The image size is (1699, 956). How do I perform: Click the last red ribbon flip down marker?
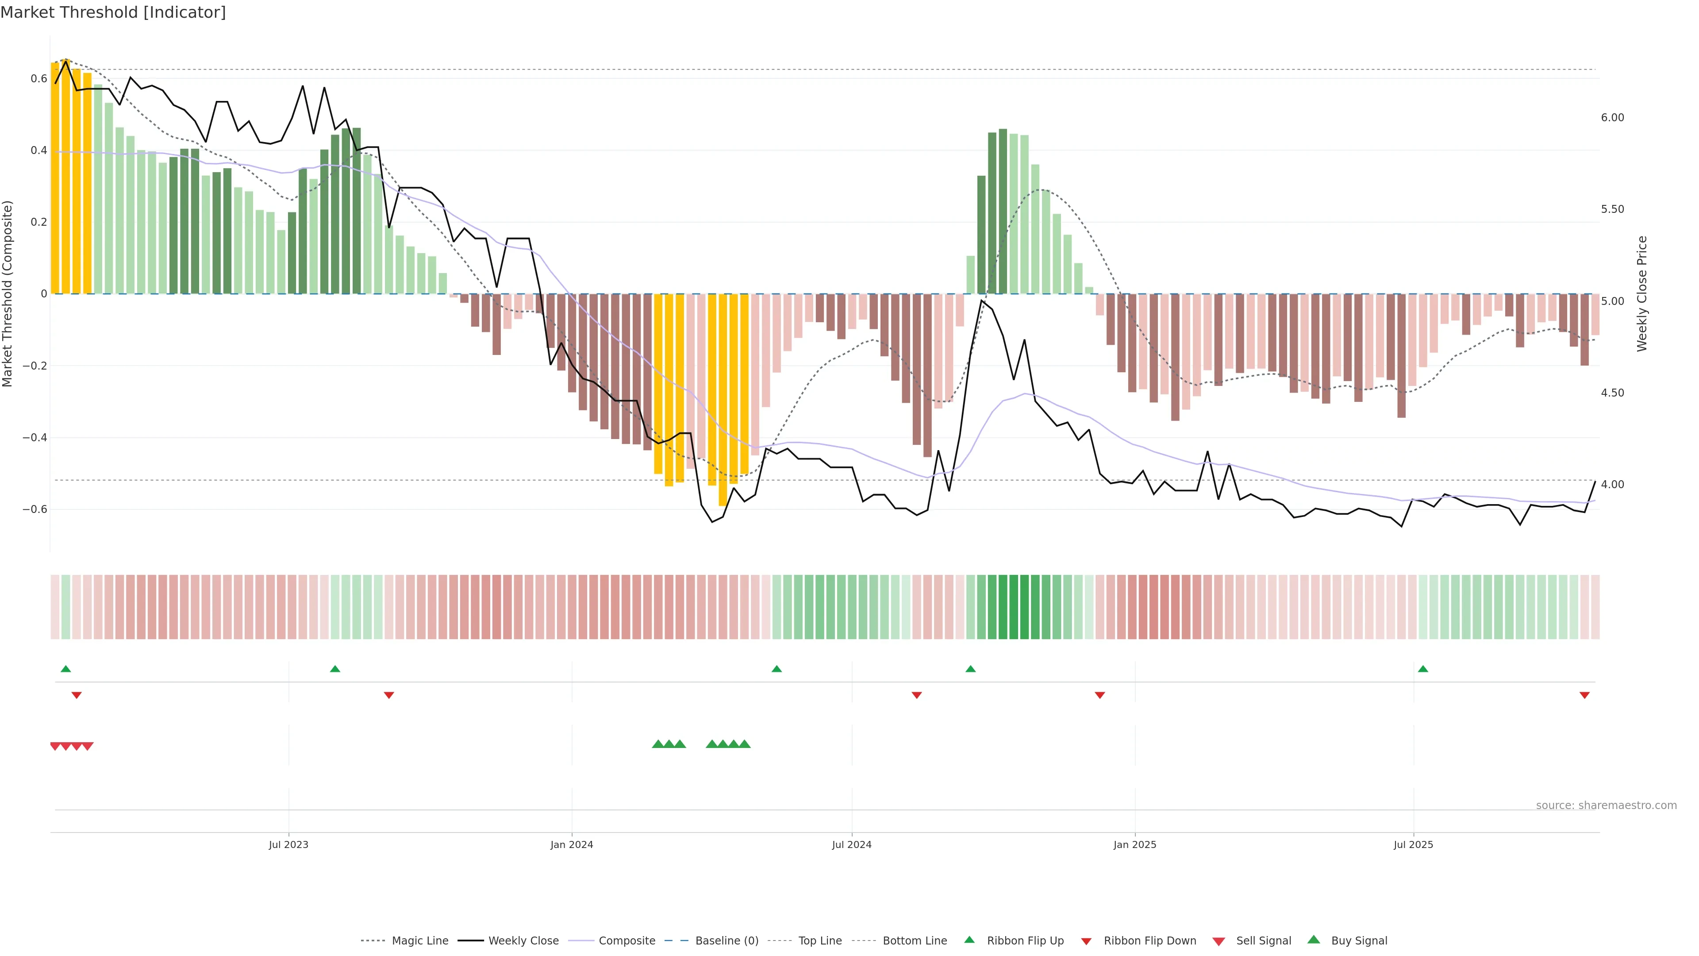tap(1584, 695)
